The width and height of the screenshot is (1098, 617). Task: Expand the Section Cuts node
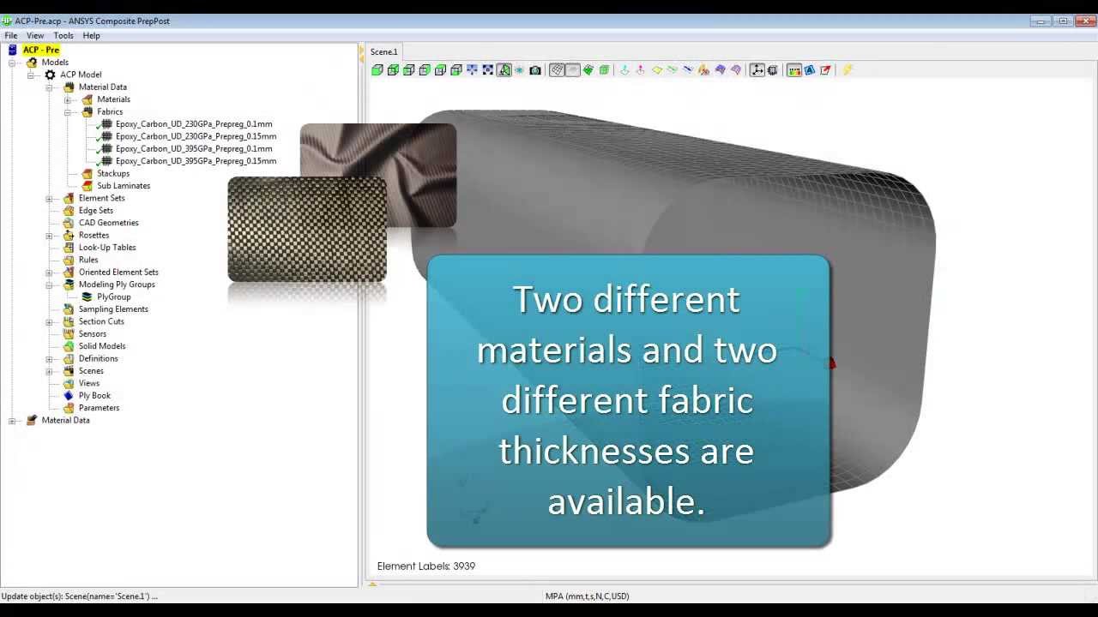(x=49, y=322)
